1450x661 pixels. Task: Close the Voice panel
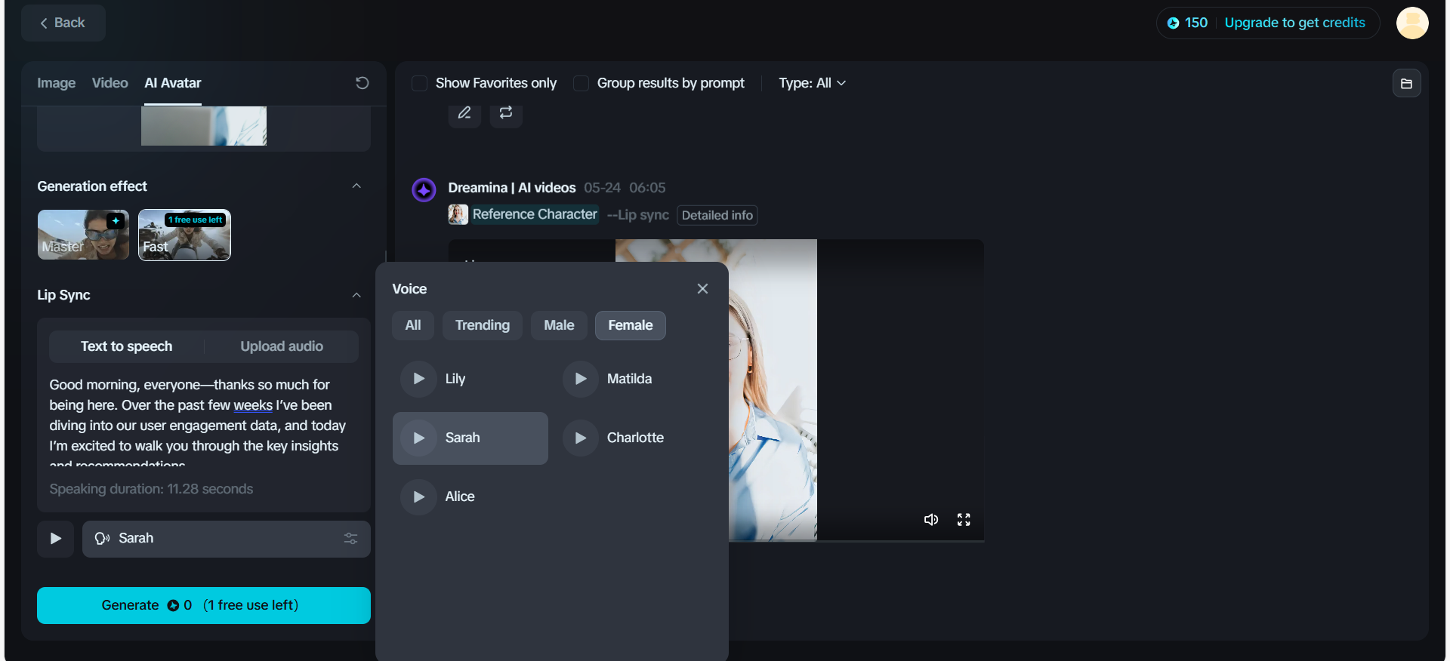[702, 289]
